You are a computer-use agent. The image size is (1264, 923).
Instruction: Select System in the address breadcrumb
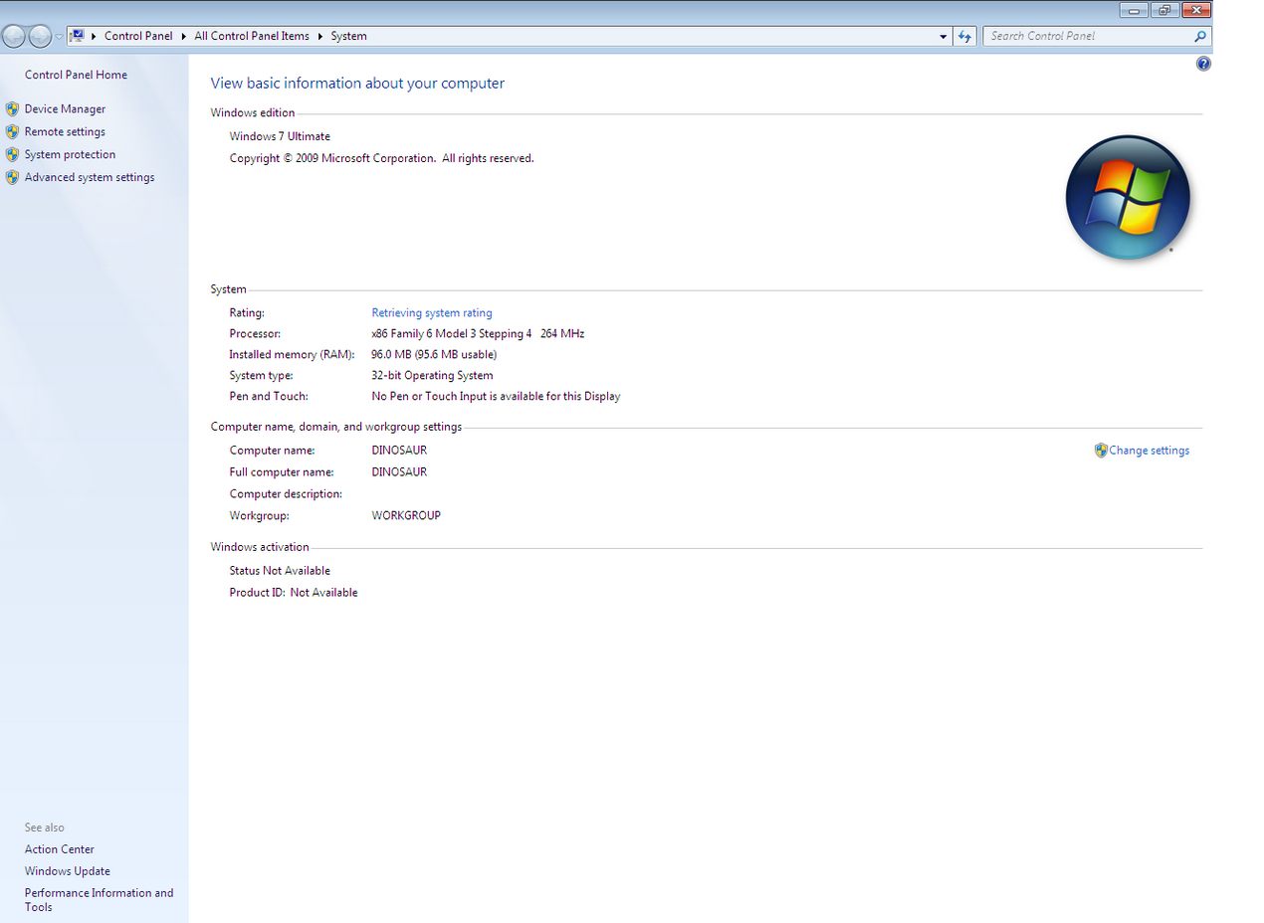pos(348,36)
